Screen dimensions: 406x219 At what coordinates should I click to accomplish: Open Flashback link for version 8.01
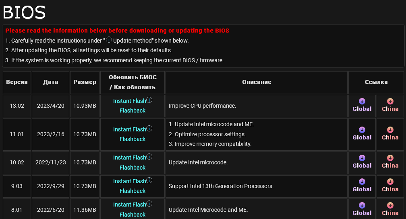[x=133, y=215]
